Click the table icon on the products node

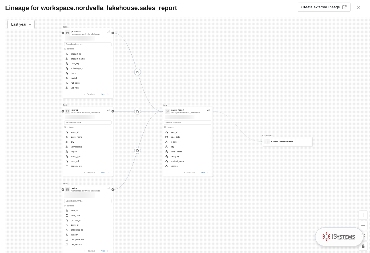(67, 33)
